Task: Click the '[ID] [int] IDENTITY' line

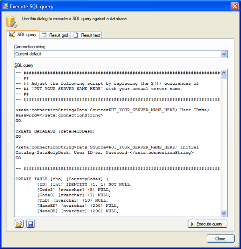Action: (84, 184)
